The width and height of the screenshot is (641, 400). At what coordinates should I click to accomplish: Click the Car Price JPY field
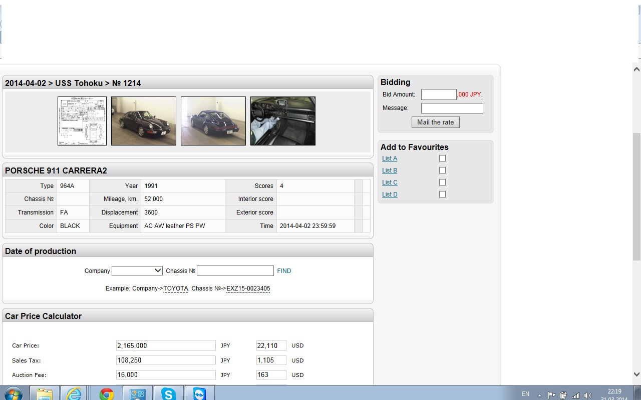coord(166,345)
